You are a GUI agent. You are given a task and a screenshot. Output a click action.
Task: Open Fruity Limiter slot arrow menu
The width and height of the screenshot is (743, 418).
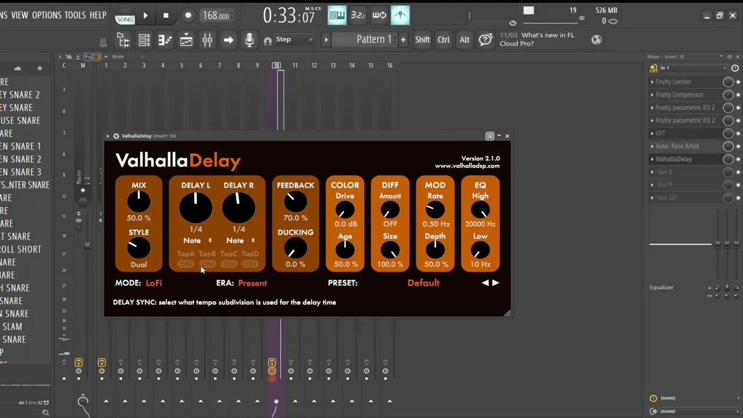652,82
